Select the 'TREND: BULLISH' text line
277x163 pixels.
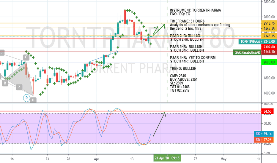click(x=183, y=68)
